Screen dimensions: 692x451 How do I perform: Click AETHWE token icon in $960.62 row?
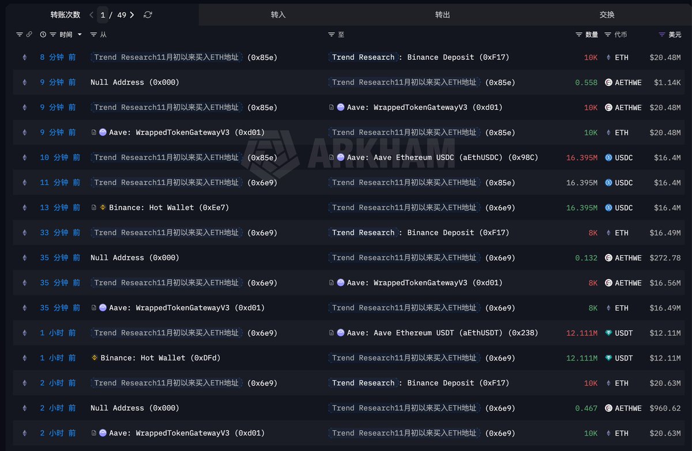click(x=608, y=408)
